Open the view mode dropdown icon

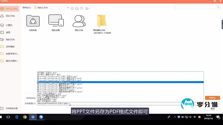click(x=87, y=8)
